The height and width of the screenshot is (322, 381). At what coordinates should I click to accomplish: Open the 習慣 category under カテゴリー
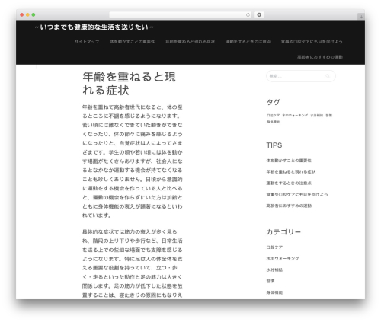click(x=271, y=281)
